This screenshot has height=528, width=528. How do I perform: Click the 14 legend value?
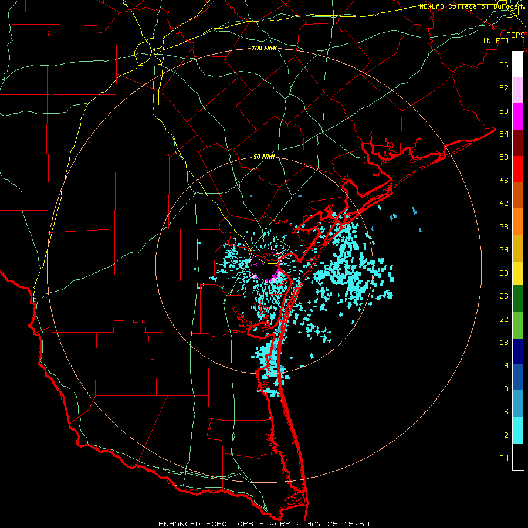pyautogui.click(x=504, y=365)
